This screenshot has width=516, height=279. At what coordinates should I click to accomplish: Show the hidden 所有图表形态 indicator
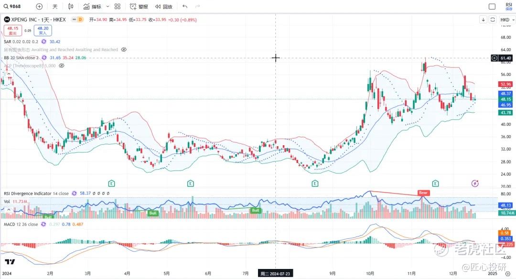pos(124,50)
